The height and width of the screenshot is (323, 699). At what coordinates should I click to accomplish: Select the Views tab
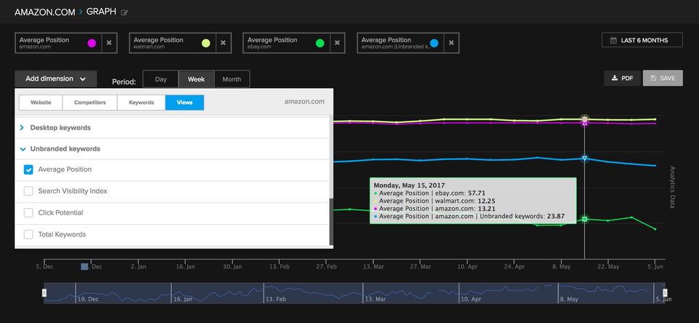(184, 103)
